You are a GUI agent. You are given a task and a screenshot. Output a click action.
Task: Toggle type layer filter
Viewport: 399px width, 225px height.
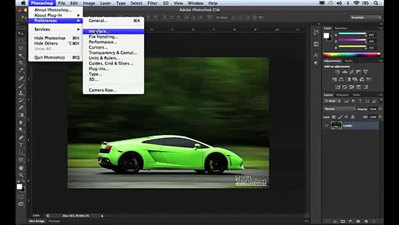click(x=360, y=101)
